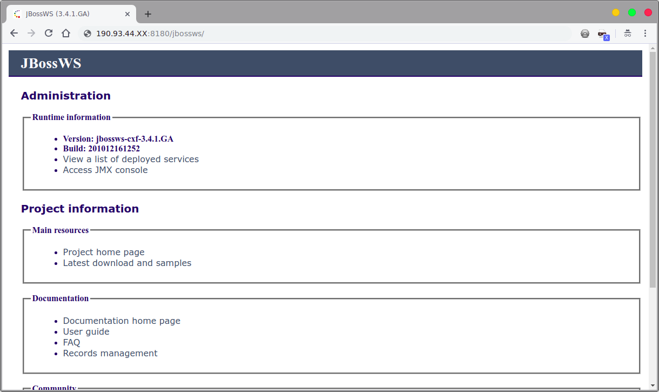Click the Runtime information legend
The width and height of the screenshot is (659, 392).
71,117
